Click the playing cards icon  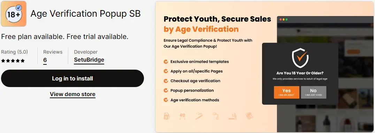click(250, 116)
